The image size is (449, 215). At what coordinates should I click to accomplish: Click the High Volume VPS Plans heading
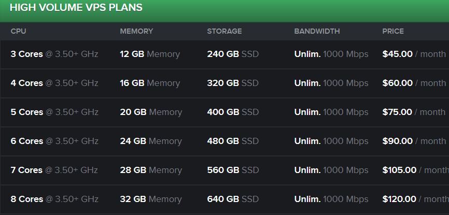76,8
